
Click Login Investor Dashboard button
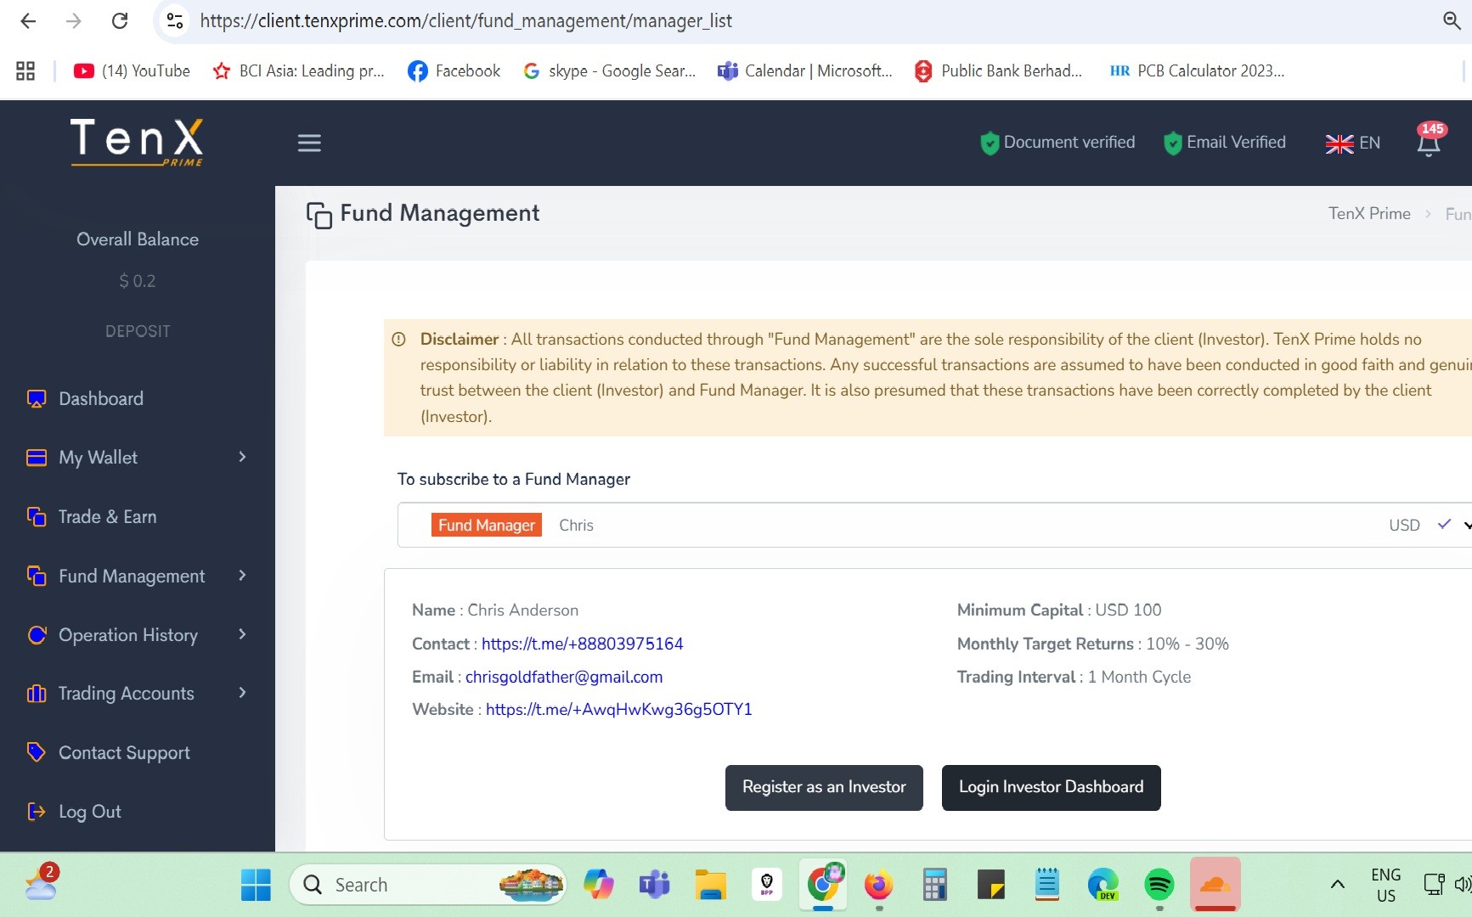point(1051,788)
